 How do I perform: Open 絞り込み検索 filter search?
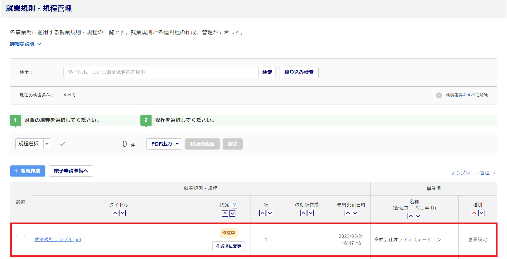tap(299, 72)
